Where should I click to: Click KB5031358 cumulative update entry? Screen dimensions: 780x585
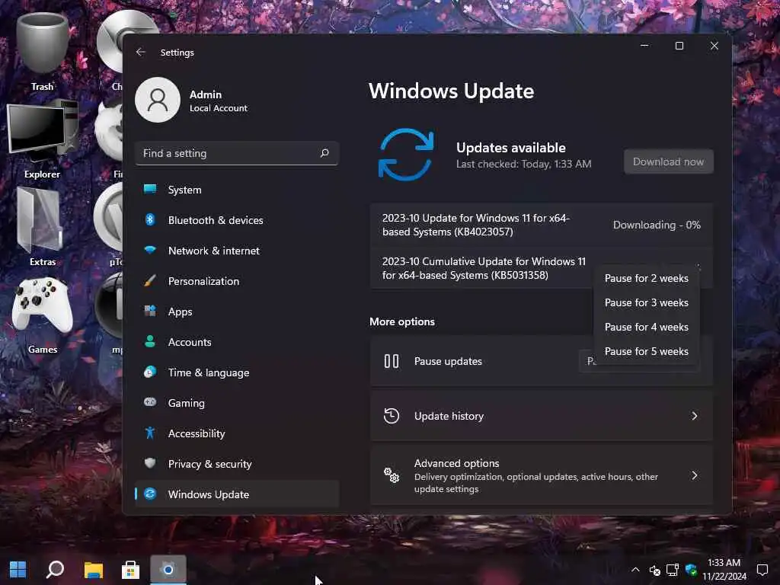point(484,268)
